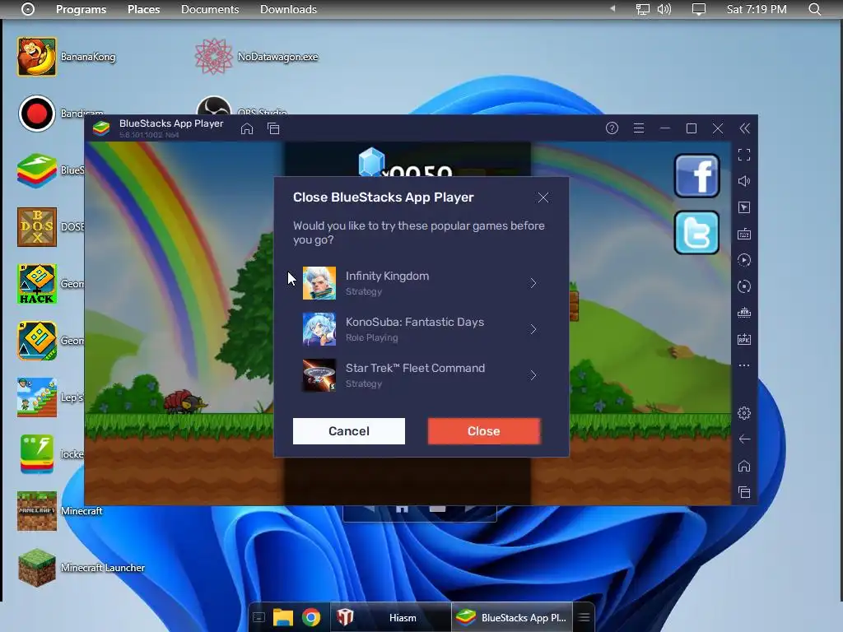Open the Places menu
Screen dimensions: 843x632
tap(143, 9)
